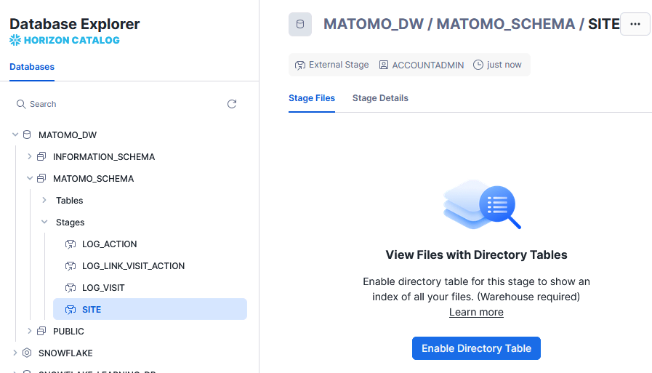The width and height of the screenshot is (652, 373).
Task: Click the MATOMO_DW database icon in tree
Action: (x=27, y=135)
